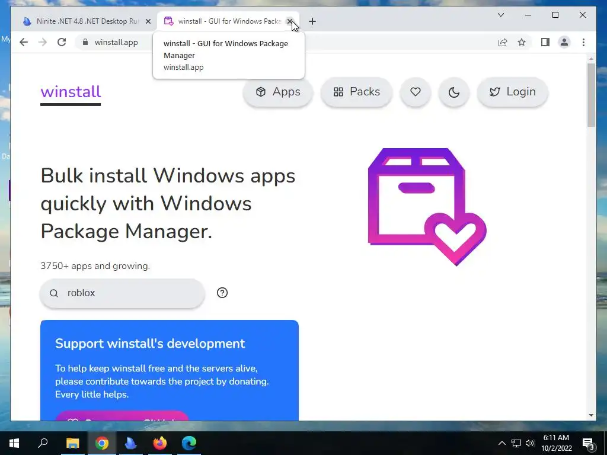Screen dimensions: 607x455
Task: Open the volume tray icon
Action: 530,443
